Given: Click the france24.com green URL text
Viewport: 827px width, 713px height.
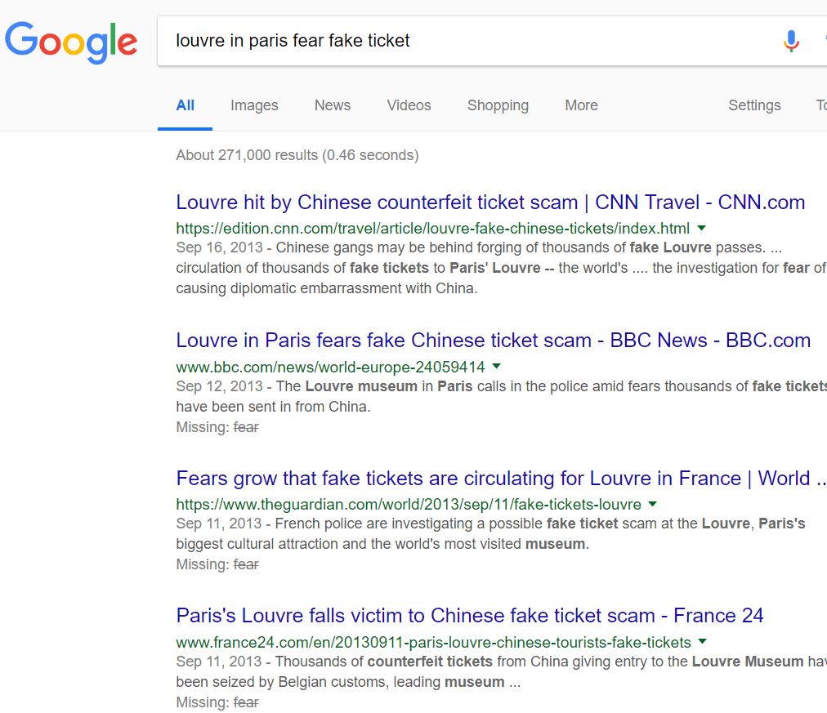Looking at the screenshot, I should 434,643.
